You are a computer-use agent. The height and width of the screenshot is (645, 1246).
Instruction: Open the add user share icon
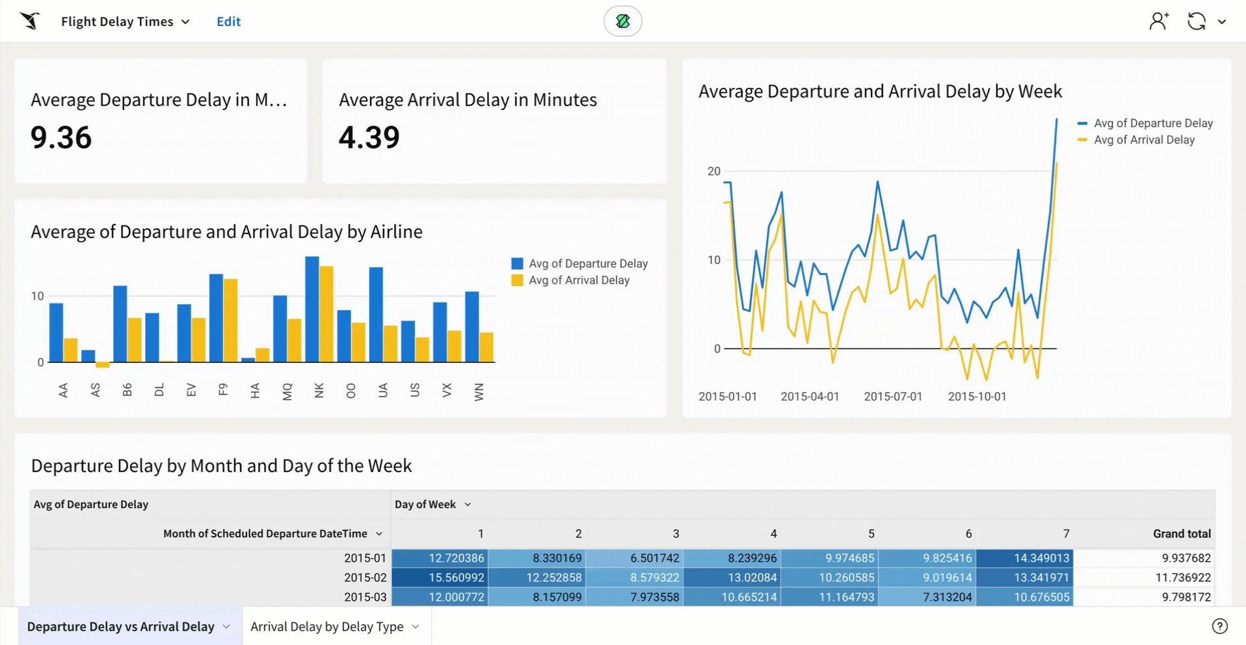point(1158,21)
